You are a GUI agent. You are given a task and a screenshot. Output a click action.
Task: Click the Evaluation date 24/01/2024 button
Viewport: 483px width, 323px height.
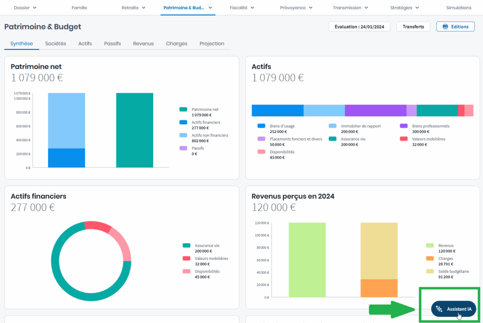[x=359, y=27]
